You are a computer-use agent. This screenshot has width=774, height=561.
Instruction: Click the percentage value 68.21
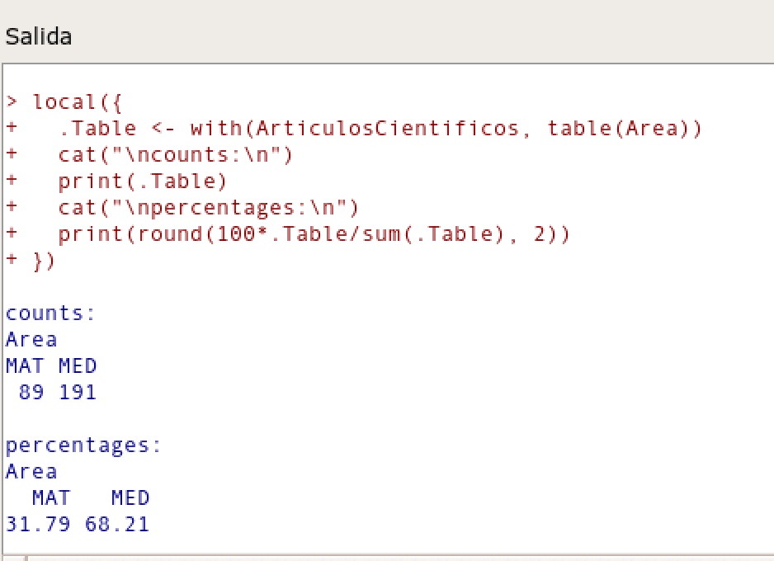[x=117, y=525]
